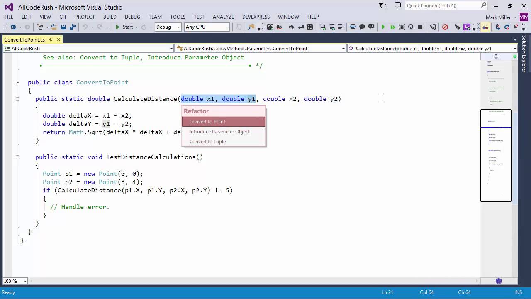Pin the ConvertToPoint.cs tab

point(51,39)
